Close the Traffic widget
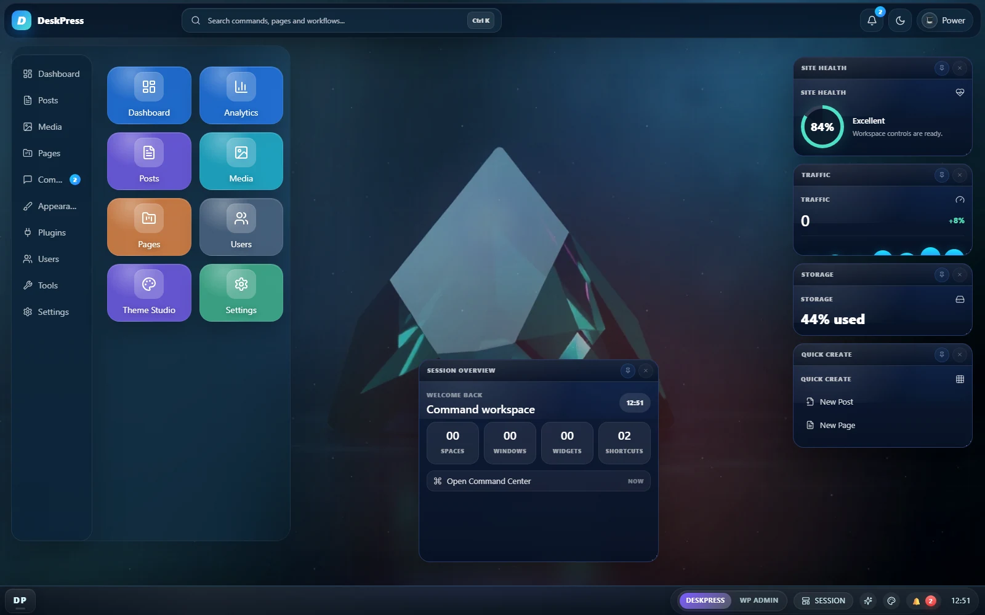This screenshot has height=615, width=985. [960, 175]
